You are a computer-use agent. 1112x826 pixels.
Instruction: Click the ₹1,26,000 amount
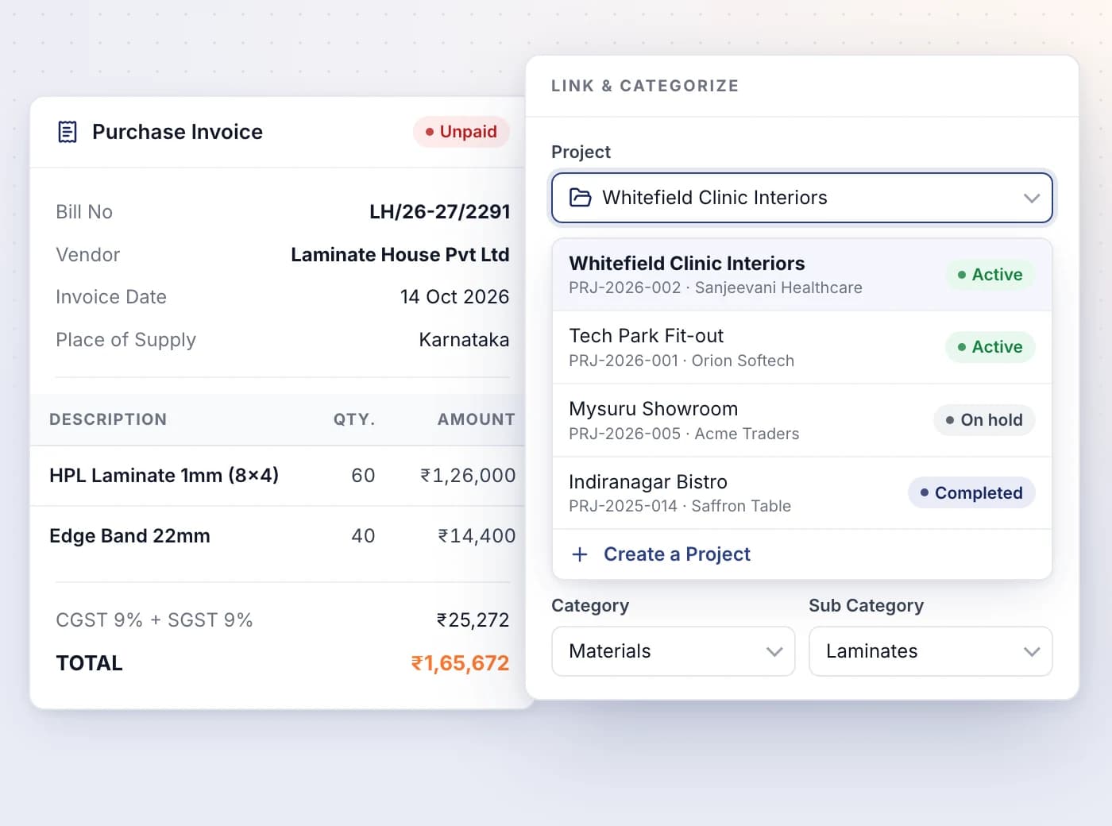(468, 476)
